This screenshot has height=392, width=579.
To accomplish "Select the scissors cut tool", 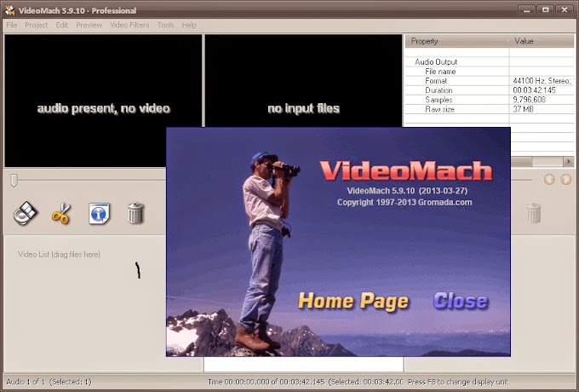I will pyautogui.click(x=61, y=213).
